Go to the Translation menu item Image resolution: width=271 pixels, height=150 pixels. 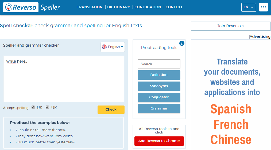[x=90, y=7]
